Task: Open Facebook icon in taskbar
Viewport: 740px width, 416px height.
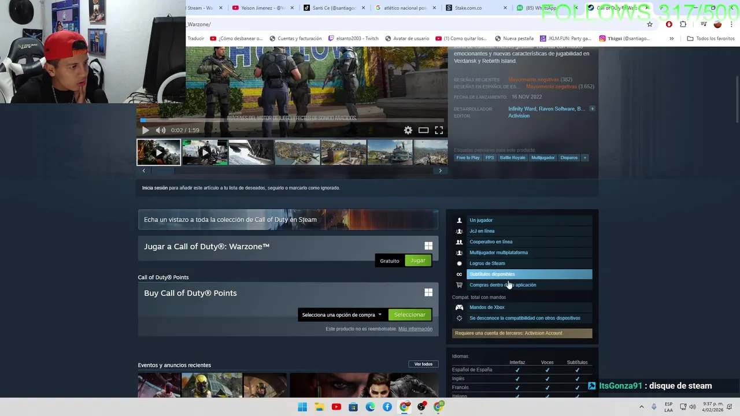Action: click(387, 407)
